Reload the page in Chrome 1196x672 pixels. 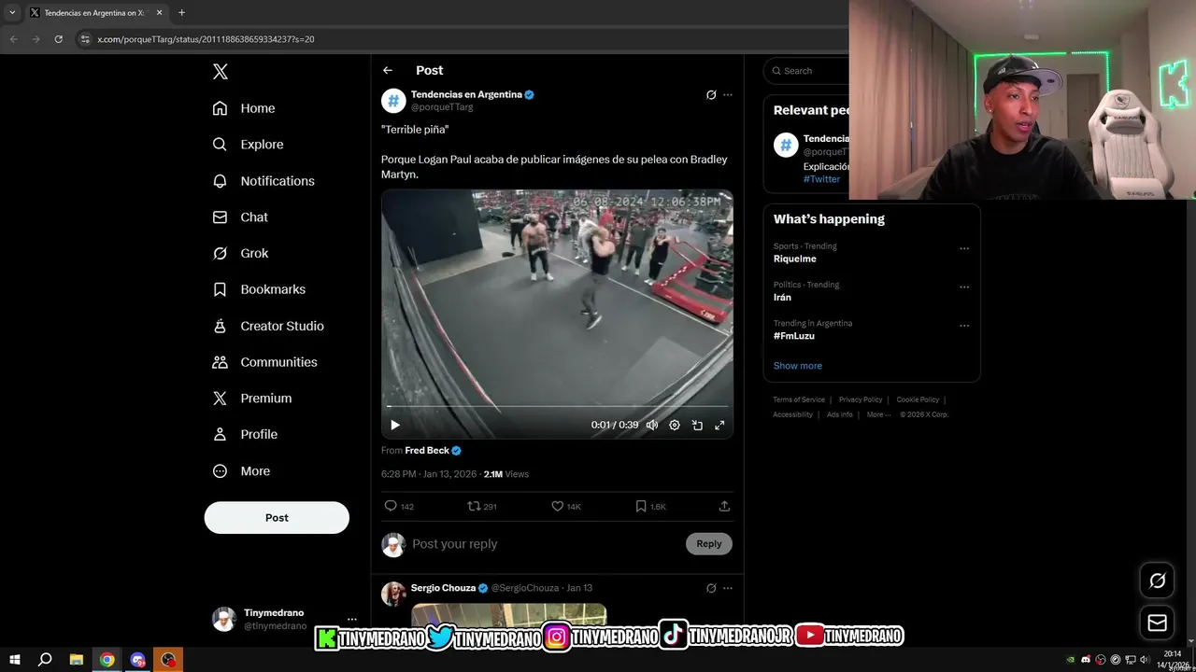(58, 39)
